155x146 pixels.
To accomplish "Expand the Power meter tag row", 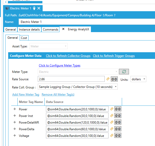I will 15,109.
